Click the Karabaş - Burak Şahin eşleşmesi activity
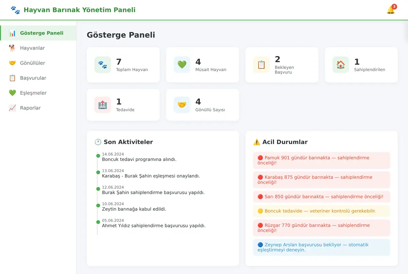 [x=151, y=176]
